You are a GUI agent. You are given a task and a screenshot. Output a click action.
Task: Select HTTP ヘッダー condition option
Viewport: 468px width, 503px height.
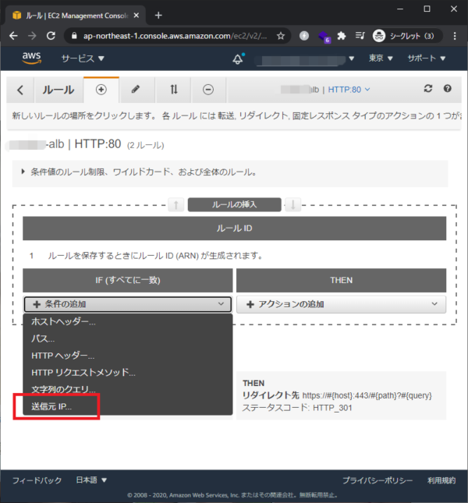point(128,356)
